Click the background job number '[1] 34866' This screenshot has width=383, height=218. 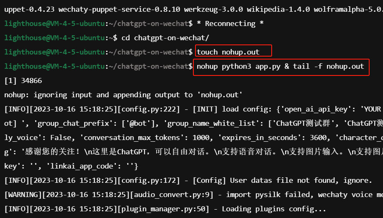pyautogui.click(x=23, y=80)
